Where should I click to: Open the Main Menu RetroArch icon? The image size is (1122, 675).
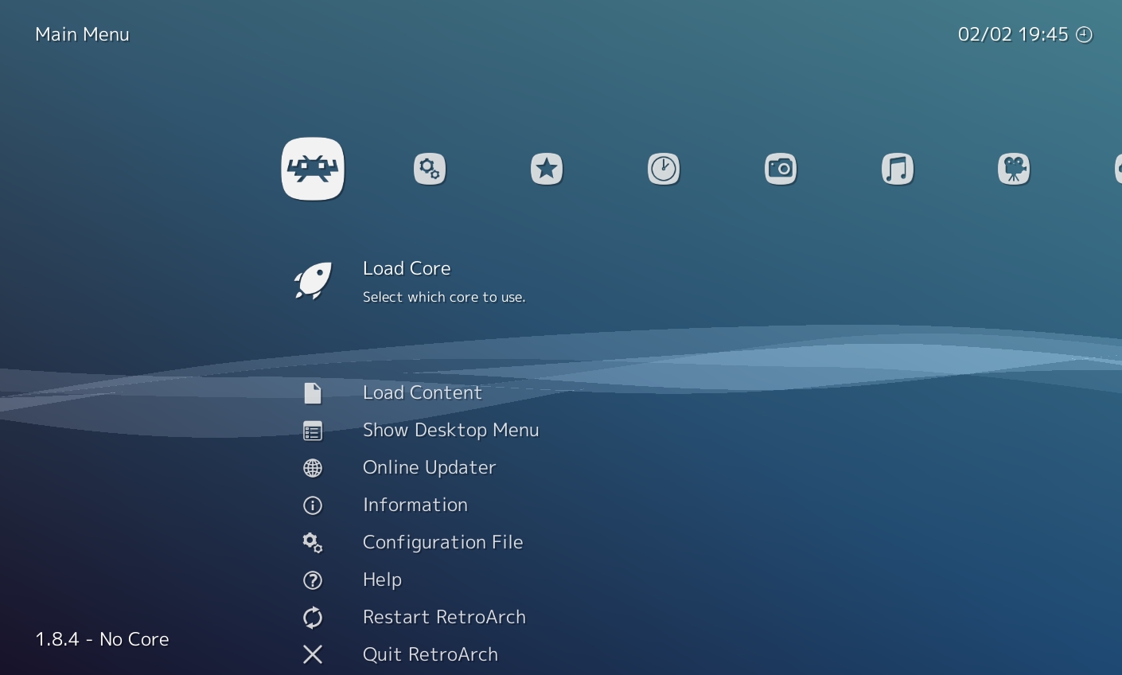tap(313, 168)
